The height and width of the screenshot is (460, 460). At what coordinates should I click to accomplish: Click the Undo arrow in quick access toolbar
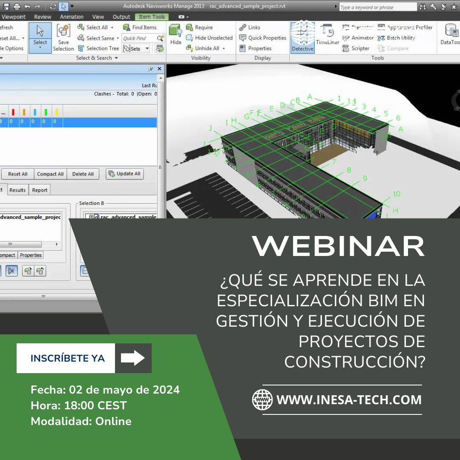tap(27, 6)
